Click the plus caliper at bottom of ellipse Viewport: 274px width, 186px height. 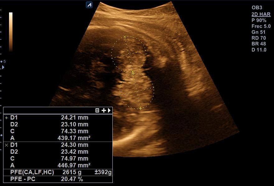(140, 108)
